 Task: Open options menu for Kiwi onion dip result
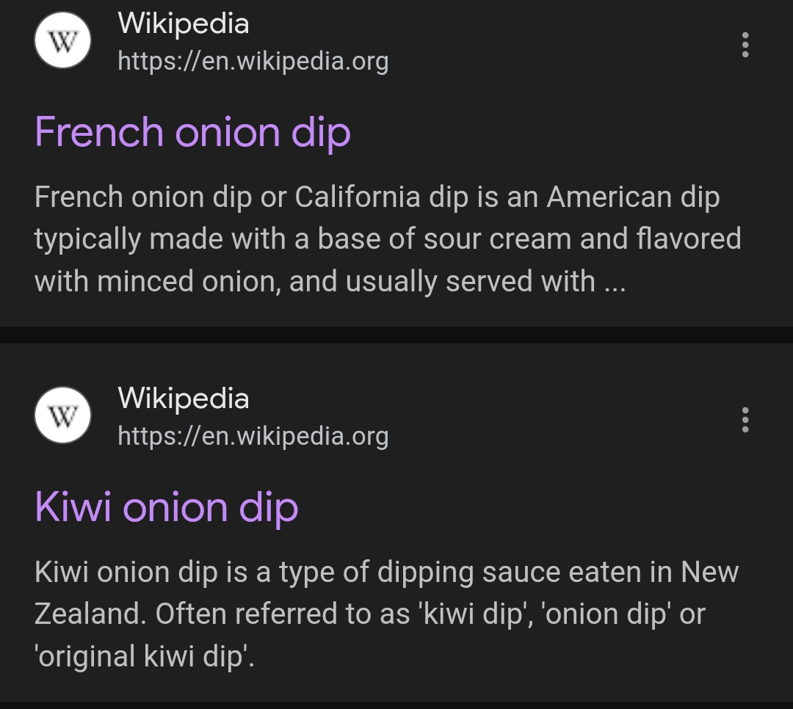(x=745, y=420)
